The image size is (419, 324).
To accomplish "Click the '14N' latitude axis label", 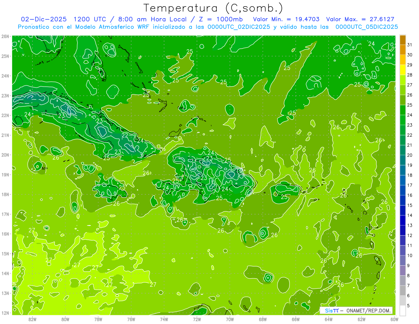I will [x=5, y=273].
